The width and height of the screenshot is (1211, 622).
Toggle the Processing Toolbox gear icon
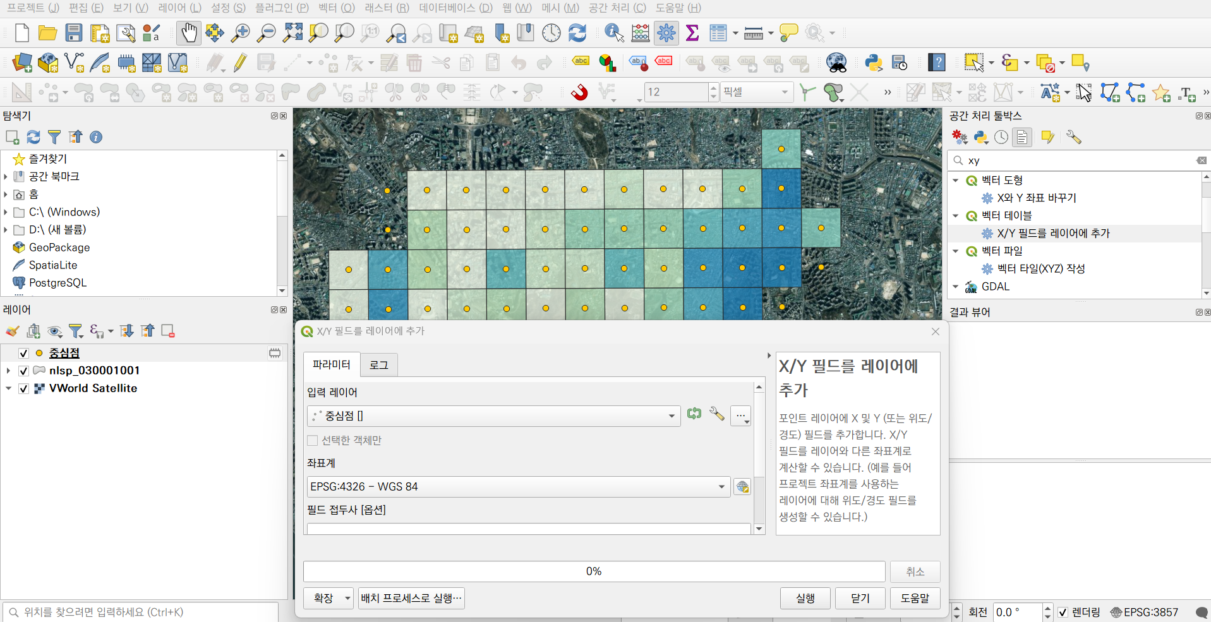tap(666, 33)
